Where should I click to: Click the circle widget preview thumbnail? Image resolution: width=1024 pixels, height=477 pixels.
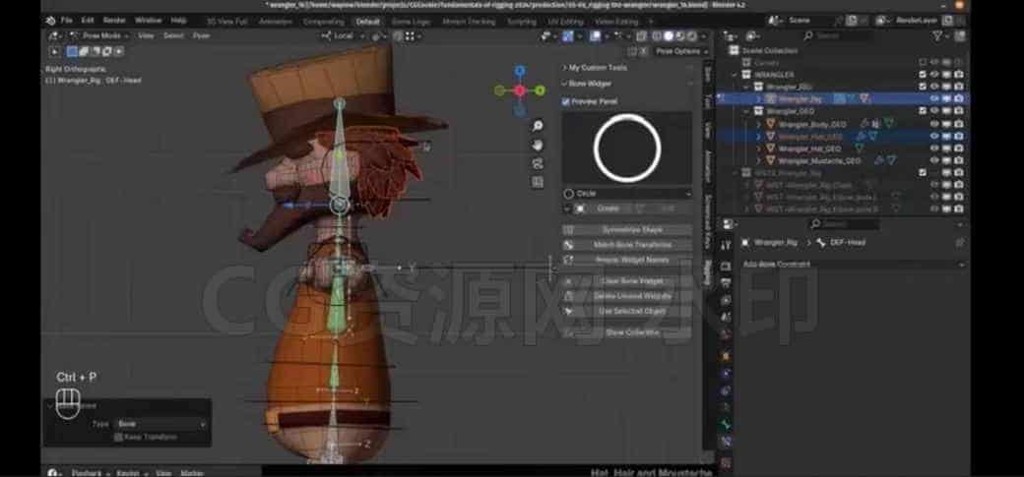627,149
